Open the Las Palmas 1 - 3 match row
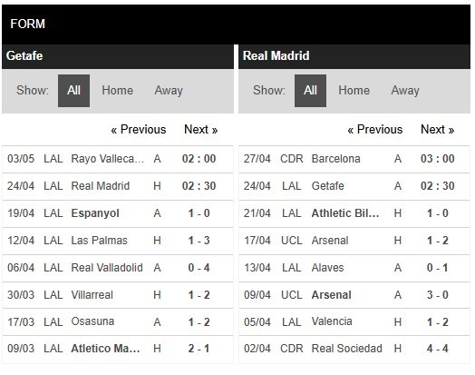Viewport: 475px width, 375px height. coord(118,241)
